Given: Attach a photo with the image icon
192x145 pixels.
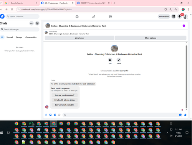Looking at the screenshot, I should 50,115.
